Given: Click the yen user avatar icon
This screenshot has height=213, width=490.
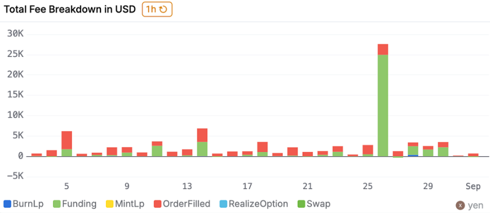Looking at the screenshot, I should point(460,205).
